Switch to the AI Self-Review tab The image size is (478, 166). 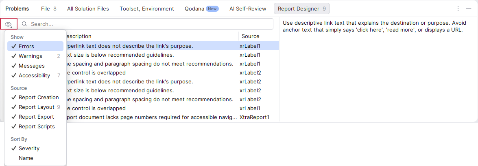247,9
